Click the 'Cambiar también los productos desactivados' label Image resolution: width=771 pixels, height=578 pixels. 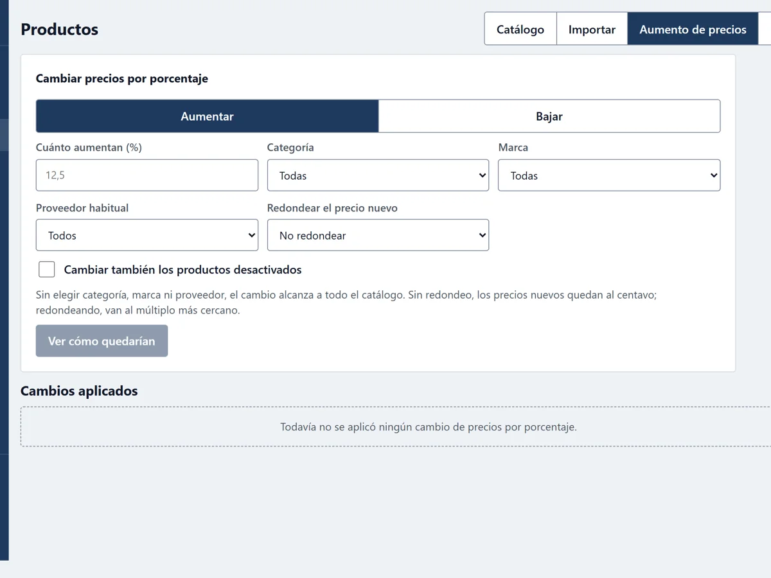coord(182,270)
